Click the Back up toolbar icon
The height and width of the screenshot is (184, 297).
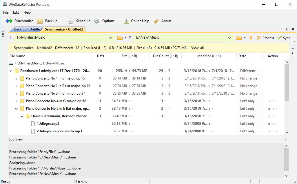40,21
